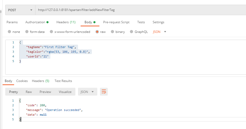
Task: Open the Pre-request Script tab
Action: [x=116, y=22]
